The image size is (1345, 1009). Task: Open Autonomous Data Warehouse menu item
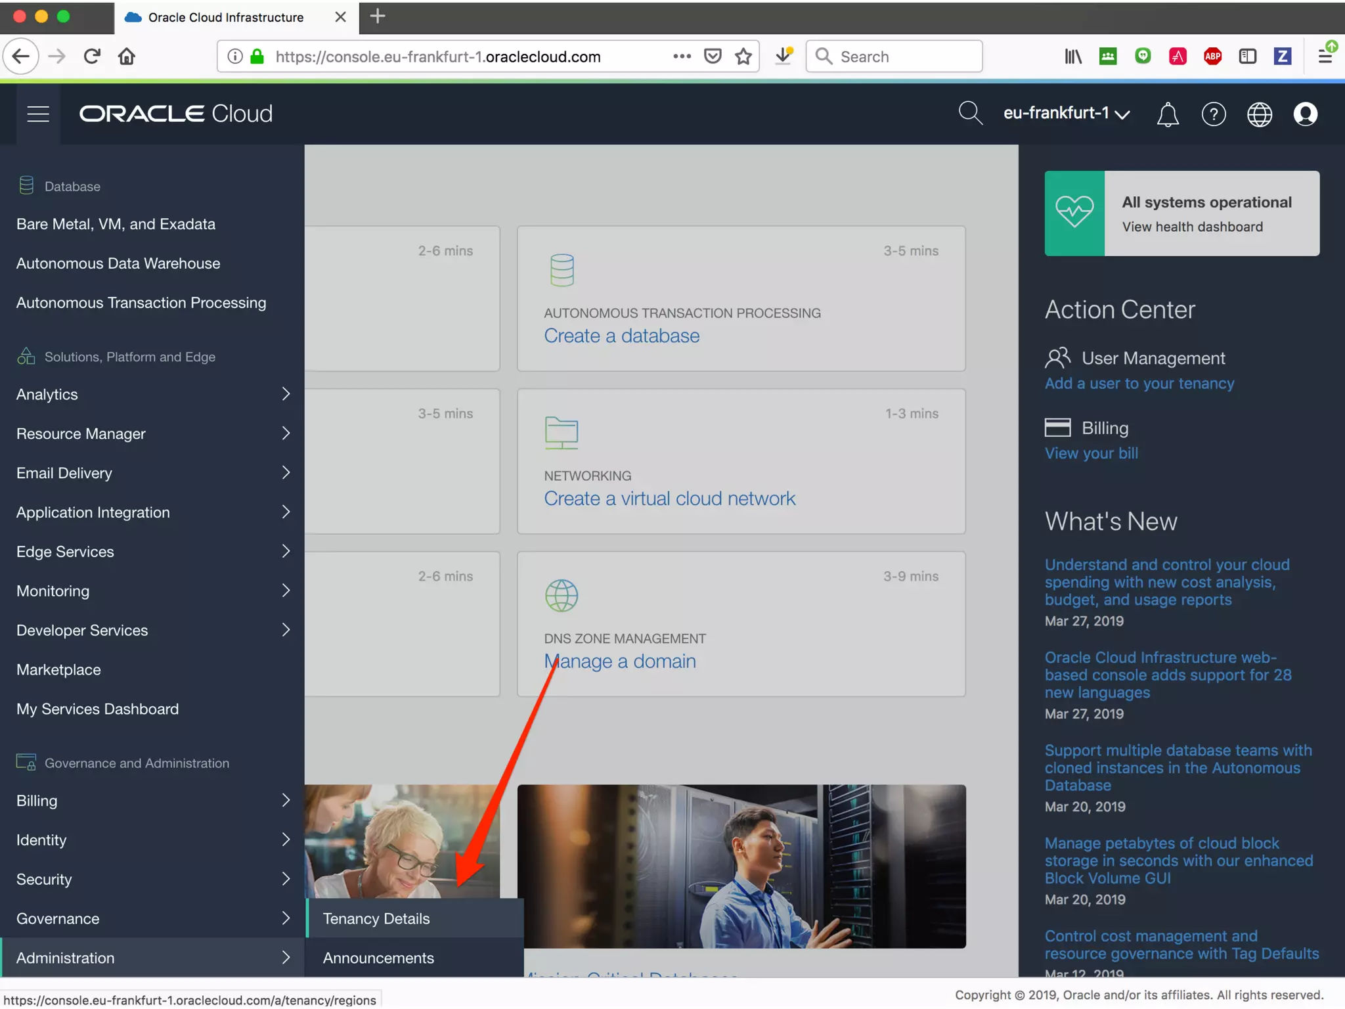point(118,263)
